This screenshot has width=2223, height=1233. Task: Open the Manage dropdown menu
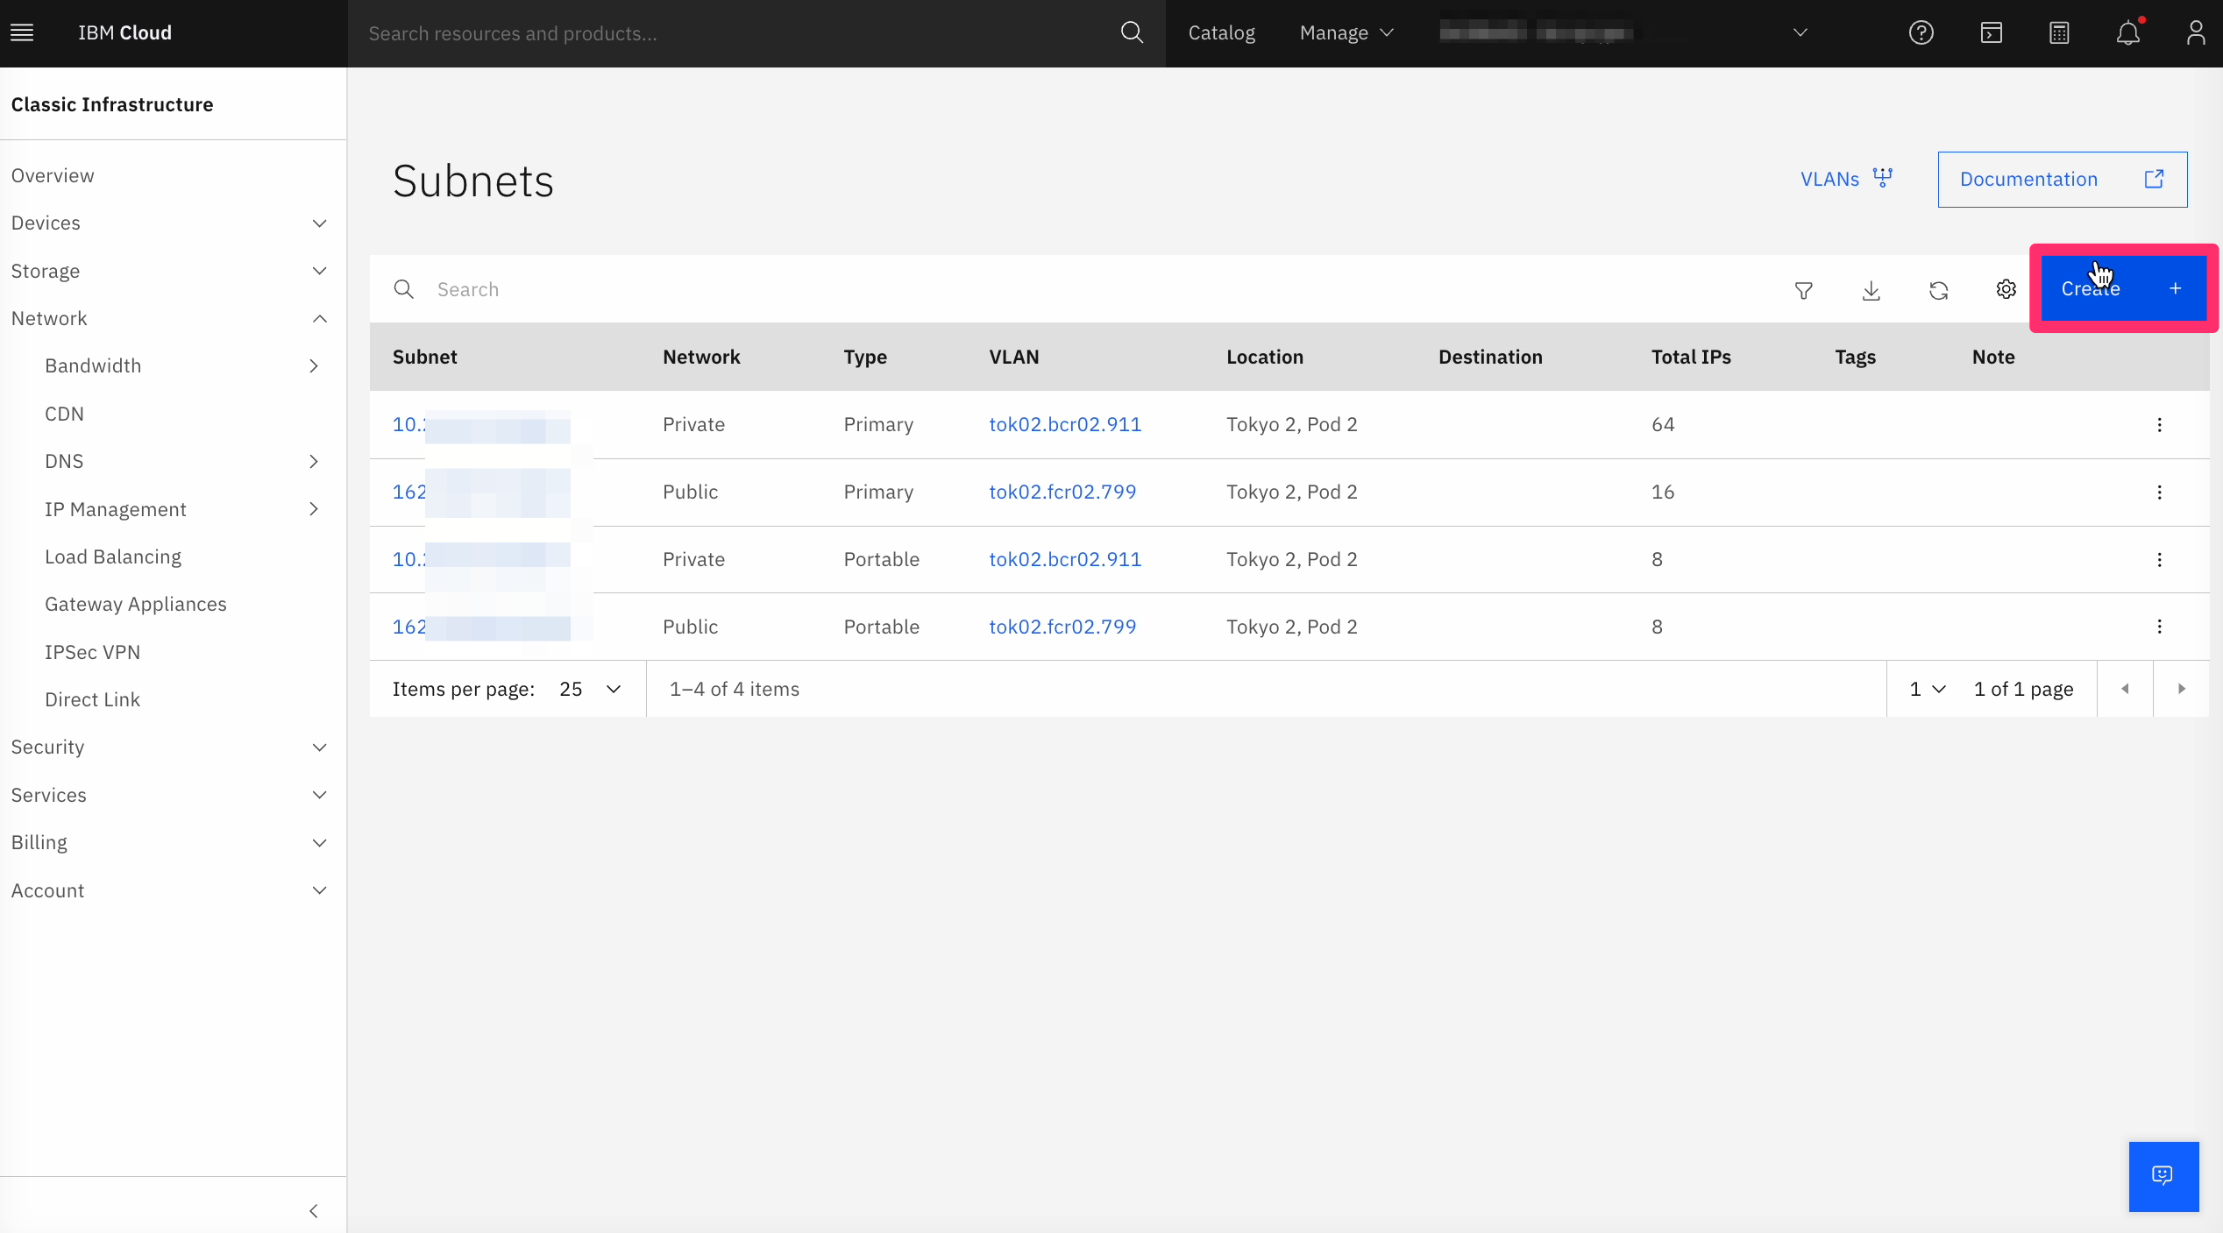1346,33
